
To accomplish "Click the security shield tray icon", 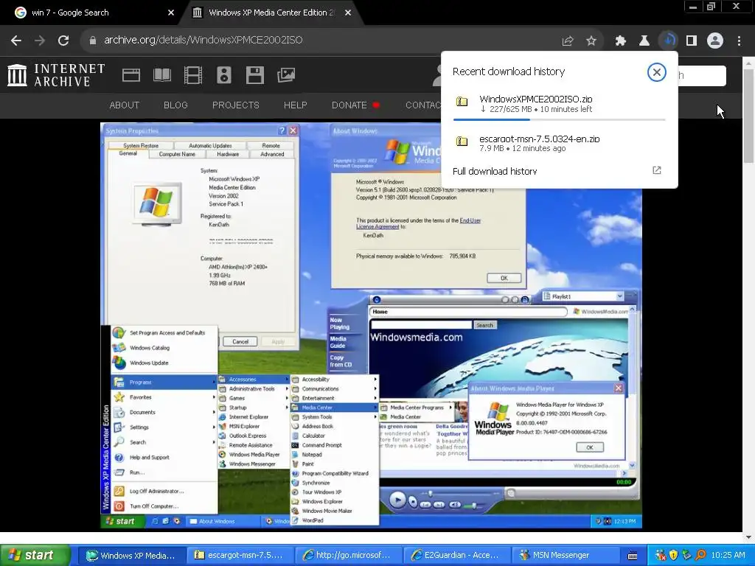I will [673, 556].
